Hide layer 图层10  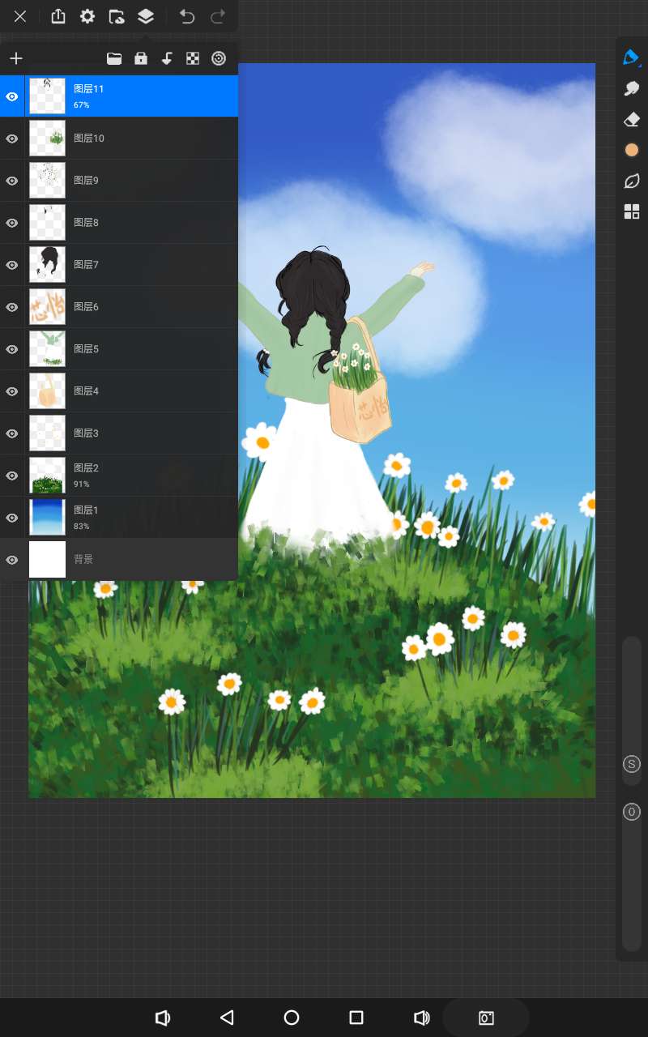(x=12, y=139)
